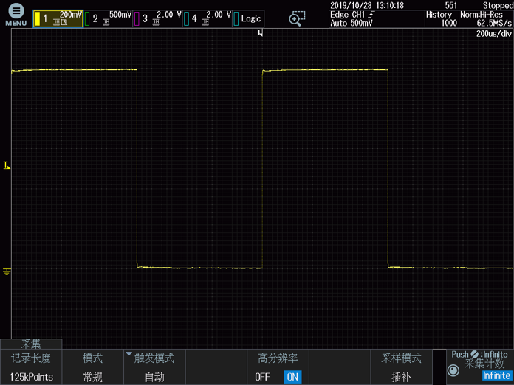The image size is (514, 385).
Task: Click the 200us/div time scale
Action: click(x=493, y=34)
